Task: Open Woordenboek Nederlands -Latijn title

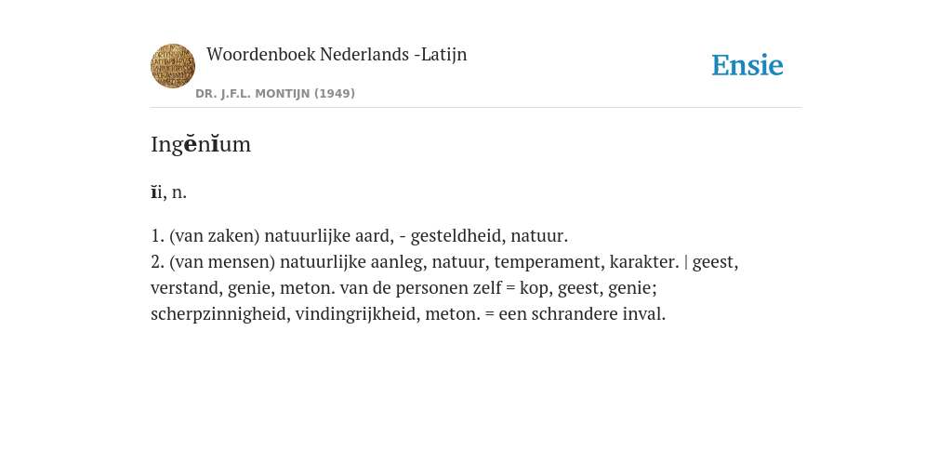Action: 337,55
